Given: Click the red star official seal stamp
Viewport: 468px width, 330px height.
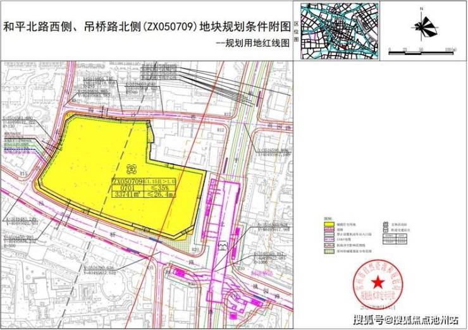Looking at the screenshot, I should 378,284.
